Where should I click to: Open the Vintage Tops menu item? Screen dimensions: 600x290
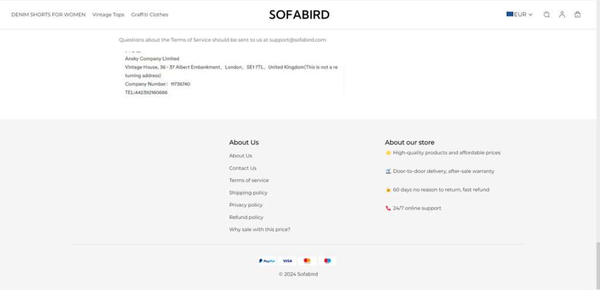(108, 15)
